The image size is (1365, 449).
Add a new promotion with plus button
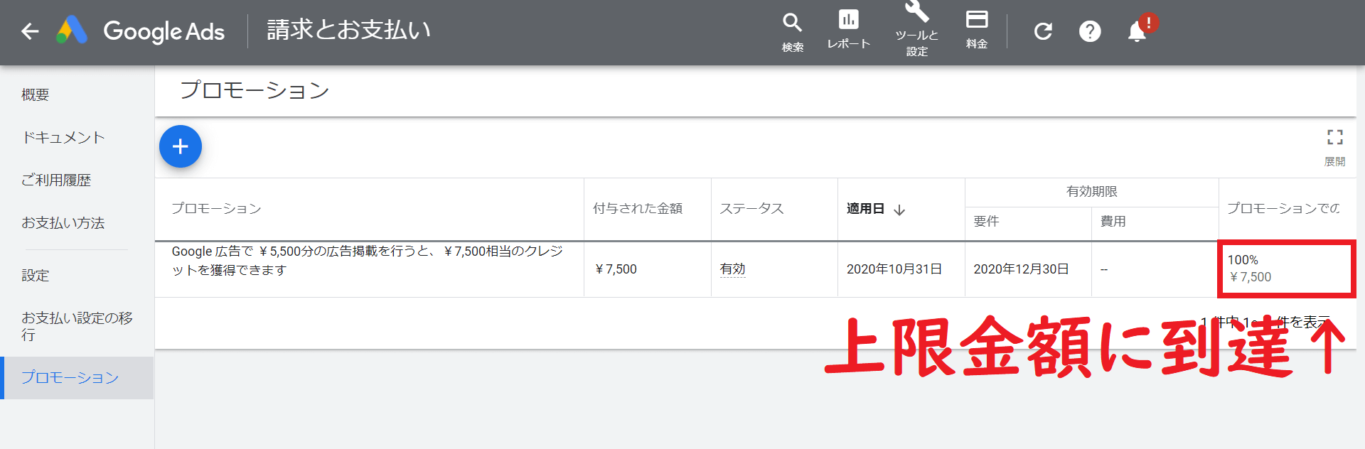pyautogui.click(x=181, y=146)
